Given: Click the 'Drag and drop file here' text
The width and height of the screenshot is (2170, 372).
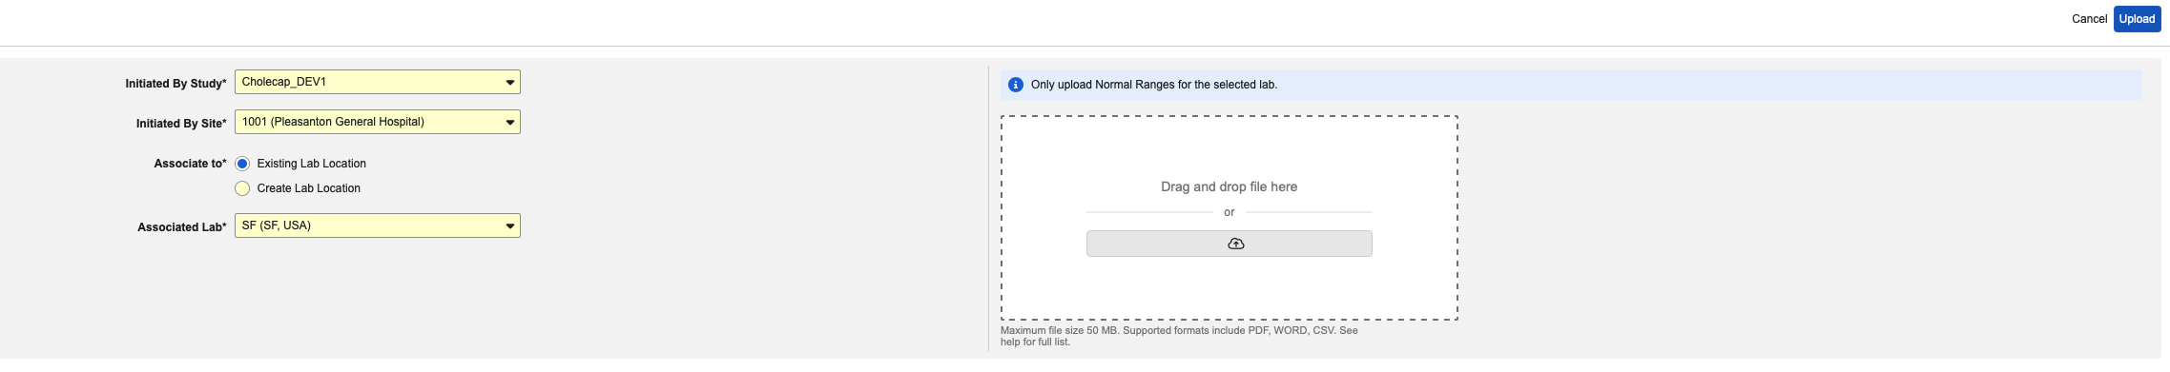Looking at the screenshot, I should point(1229,186).
